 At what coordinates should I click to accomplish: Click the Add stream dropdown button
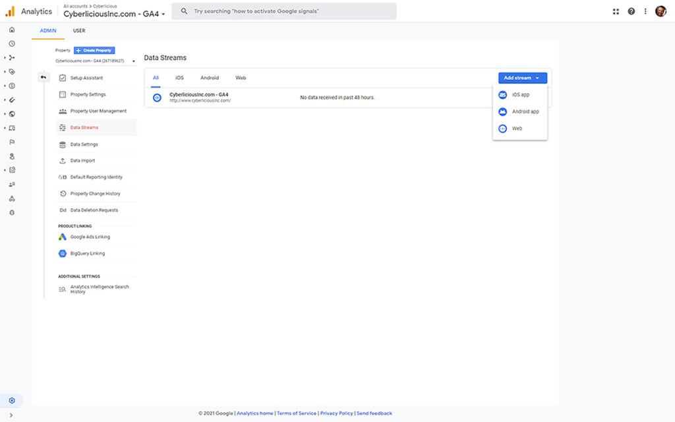(x=523, y=78)
